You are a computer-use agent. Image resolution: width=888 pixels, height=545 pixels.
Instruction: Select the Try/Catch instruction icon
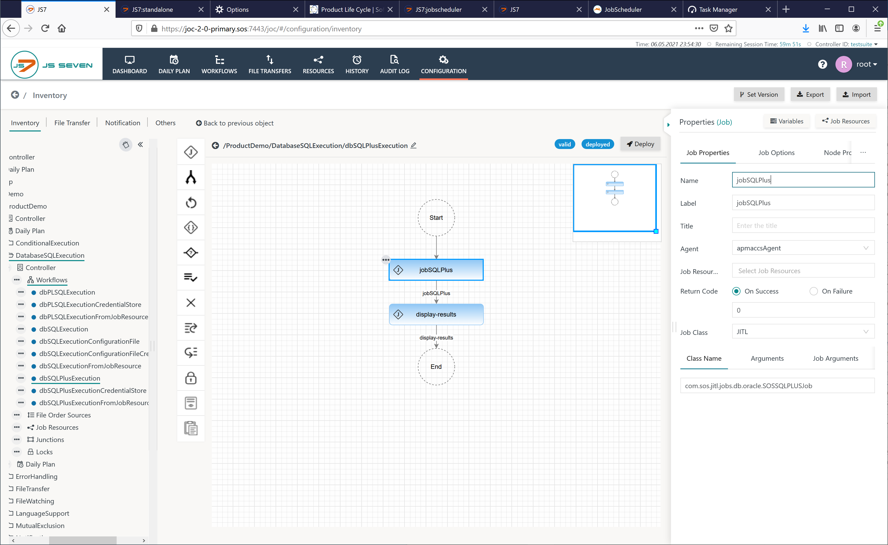(191, 227)
